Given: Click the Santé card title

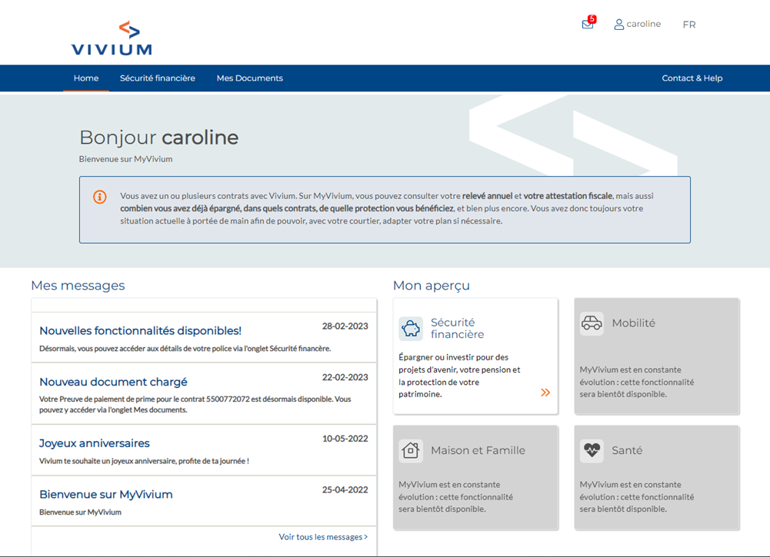Looking at the screenshot, I should coord(627,450).
